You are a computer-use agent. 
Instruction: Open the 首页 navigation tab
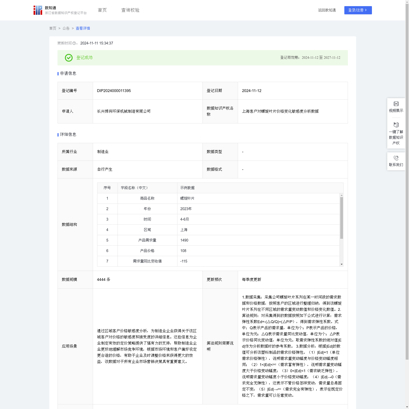(x=102, y=10)
